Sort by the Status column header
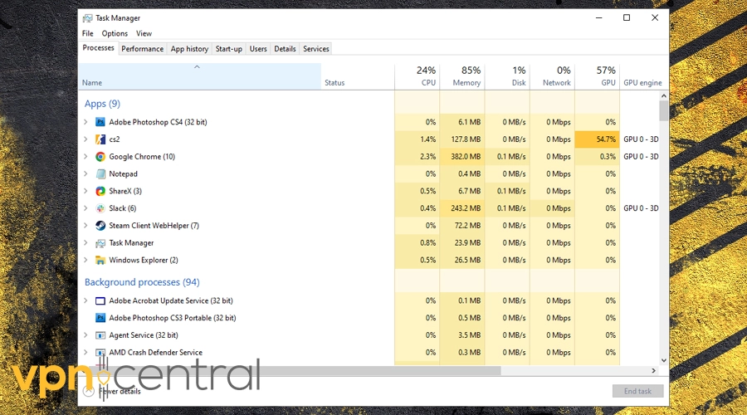This screenshot has width=747, height=415. tap(358, 76)
